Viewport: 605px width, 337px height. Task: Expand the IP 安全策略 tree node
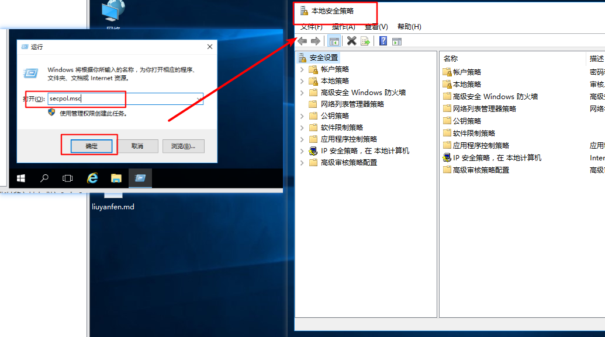[x=302, y=151]
